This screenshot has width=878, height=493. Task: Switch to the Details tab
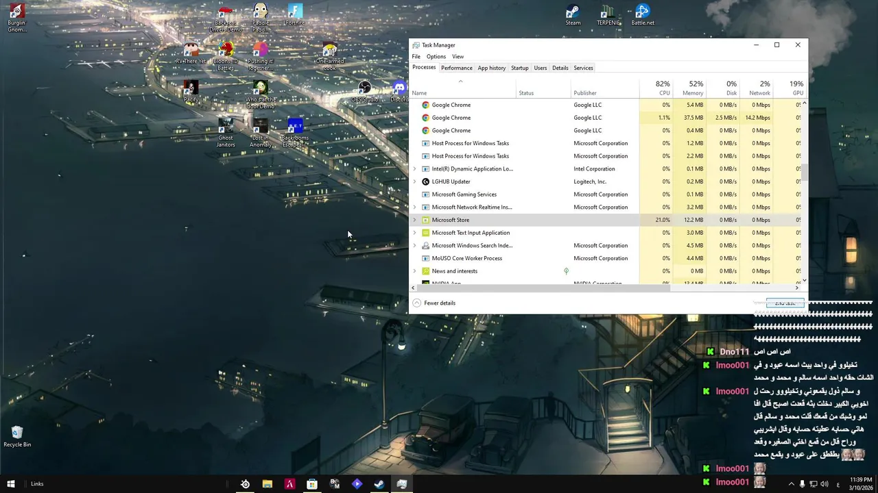coord(560,68)
